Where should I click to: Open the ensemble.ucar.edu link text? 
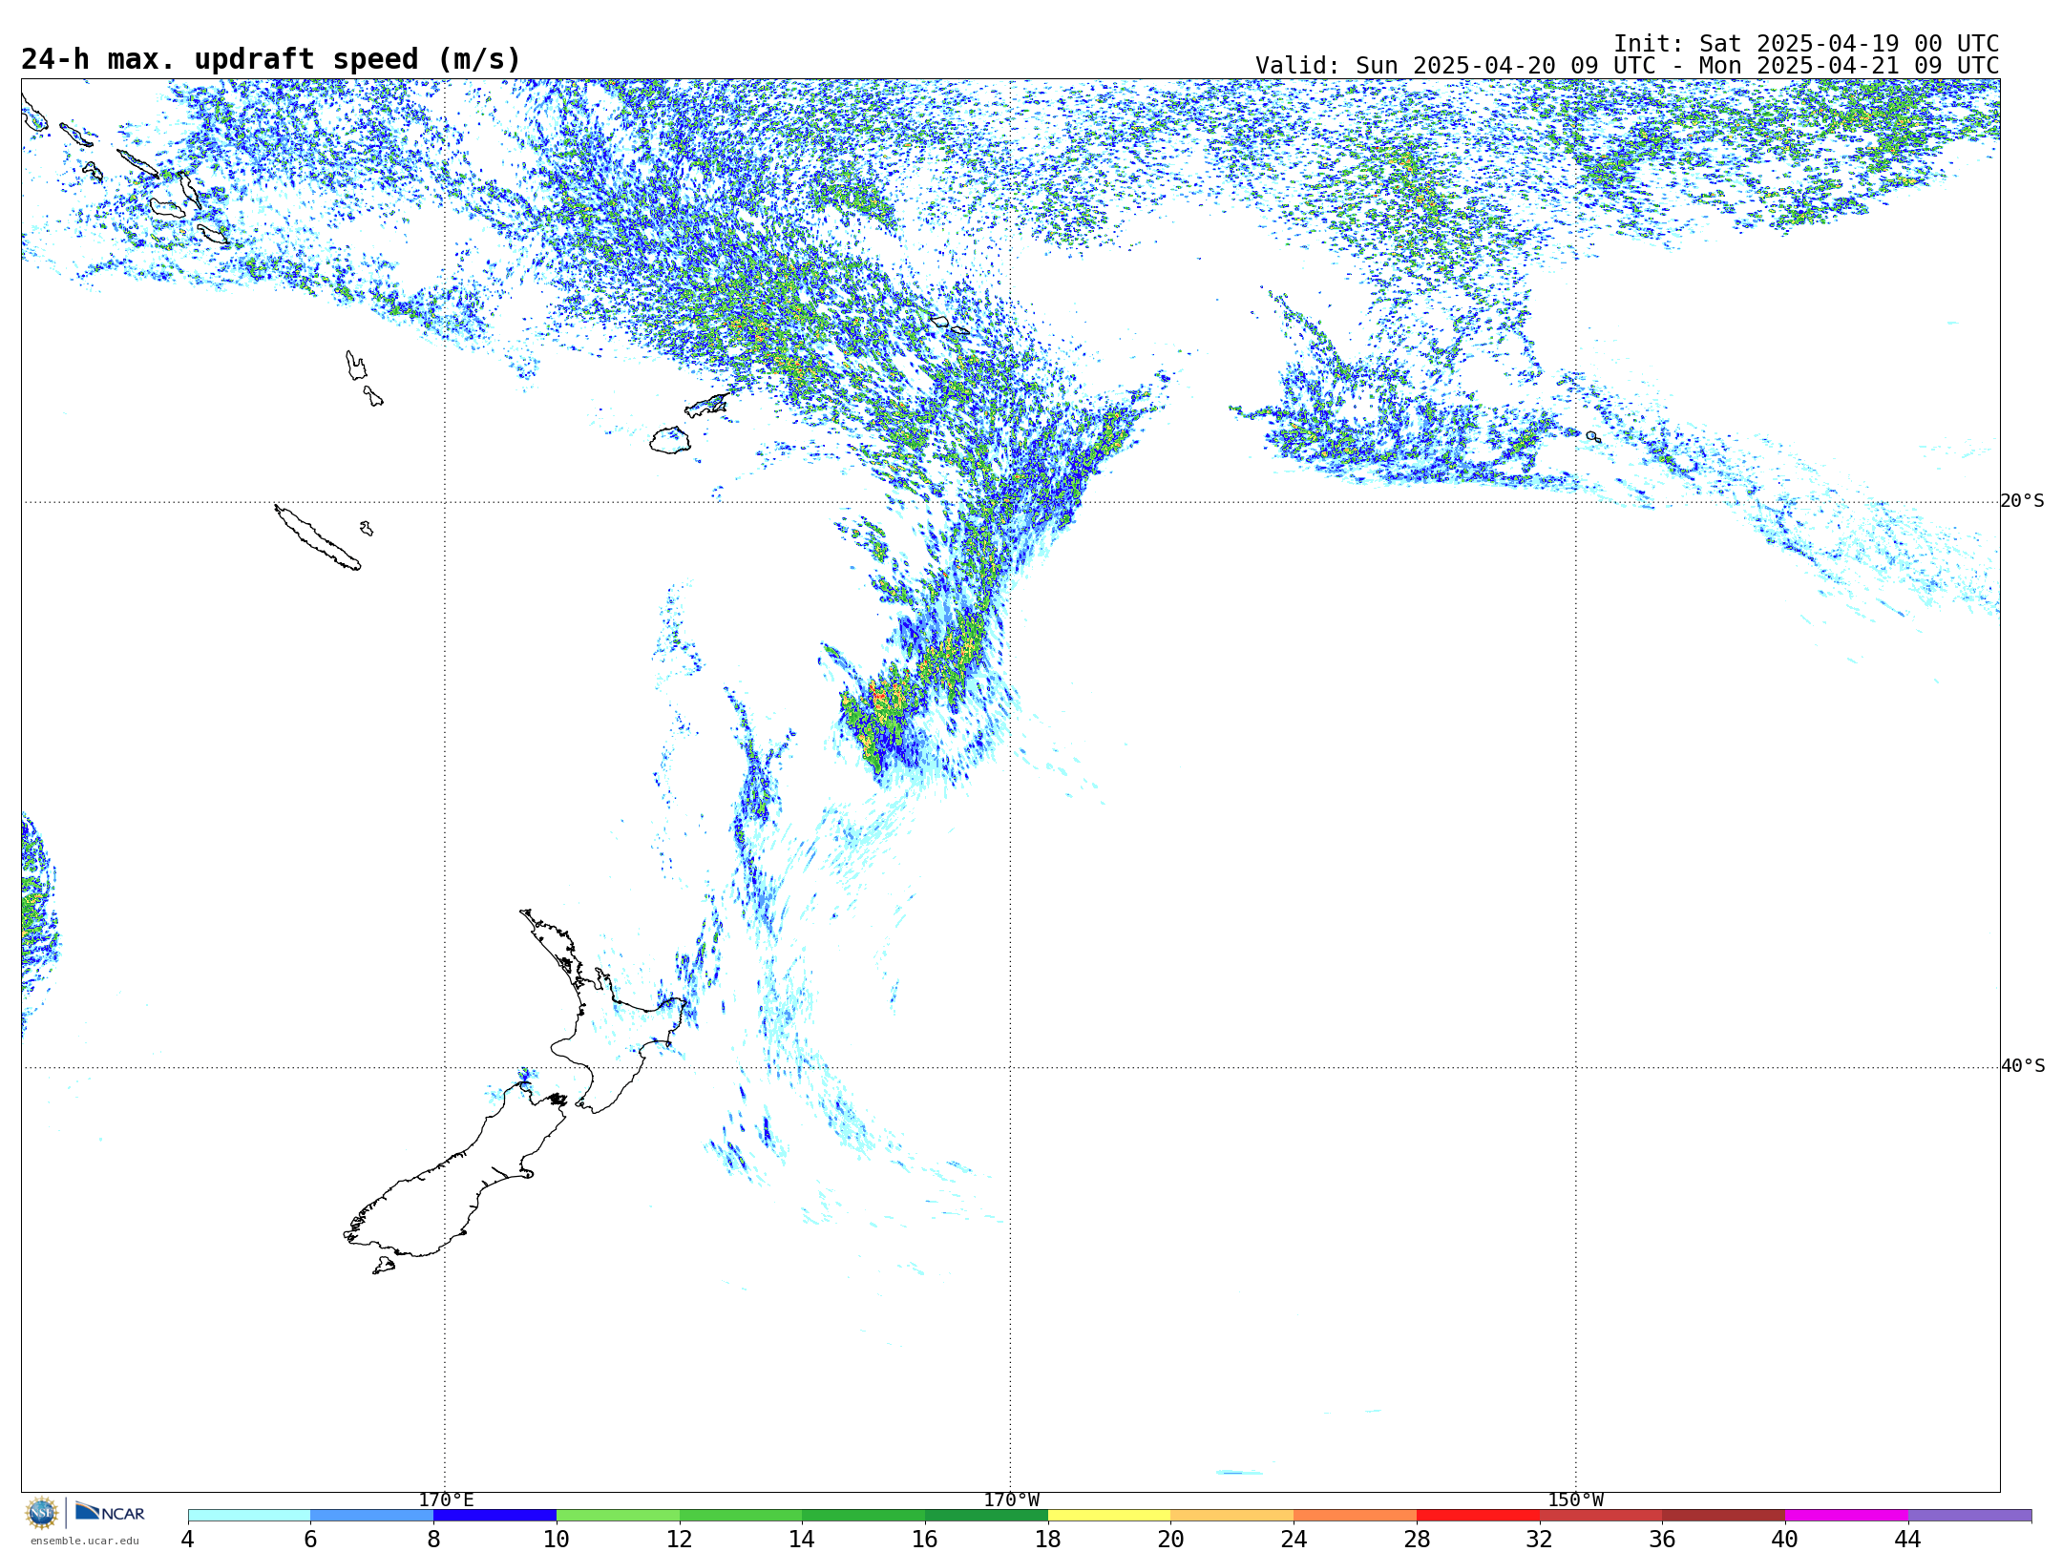click(x=85, y=1541)
